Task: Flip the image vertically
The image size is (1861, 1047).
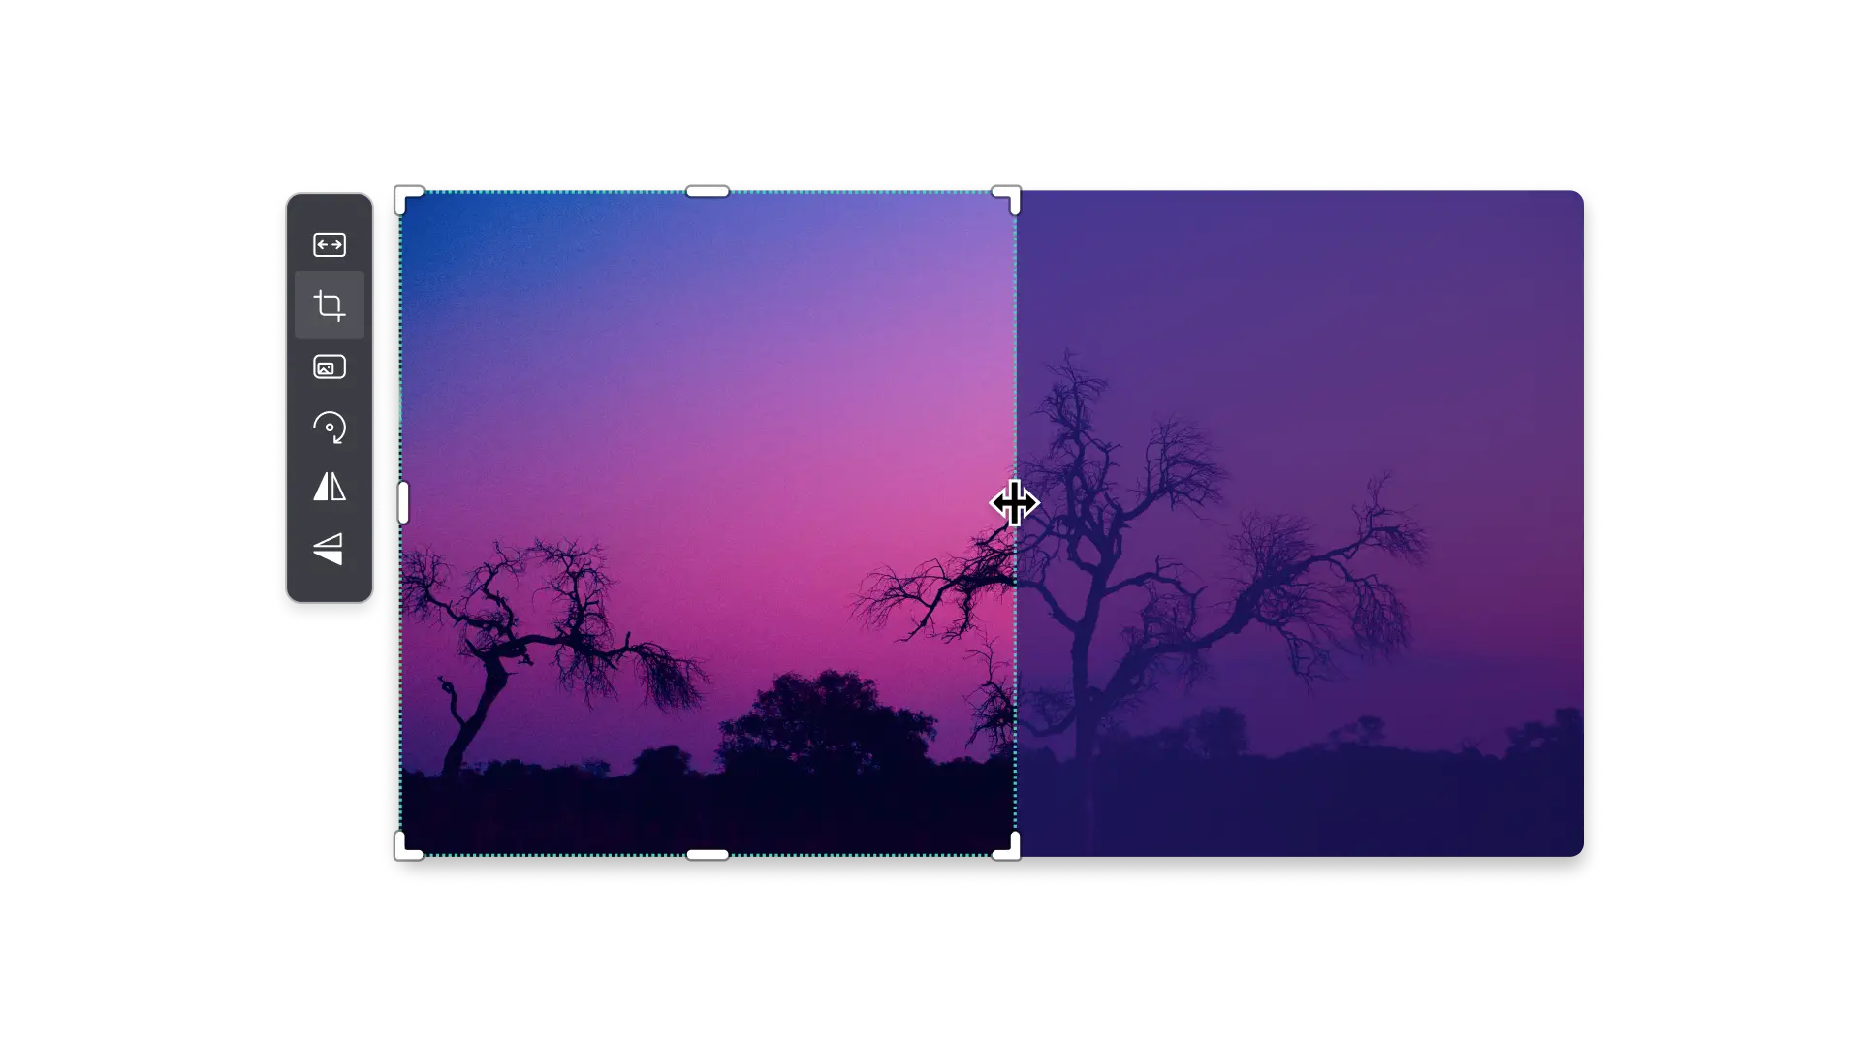Action: 330,548
